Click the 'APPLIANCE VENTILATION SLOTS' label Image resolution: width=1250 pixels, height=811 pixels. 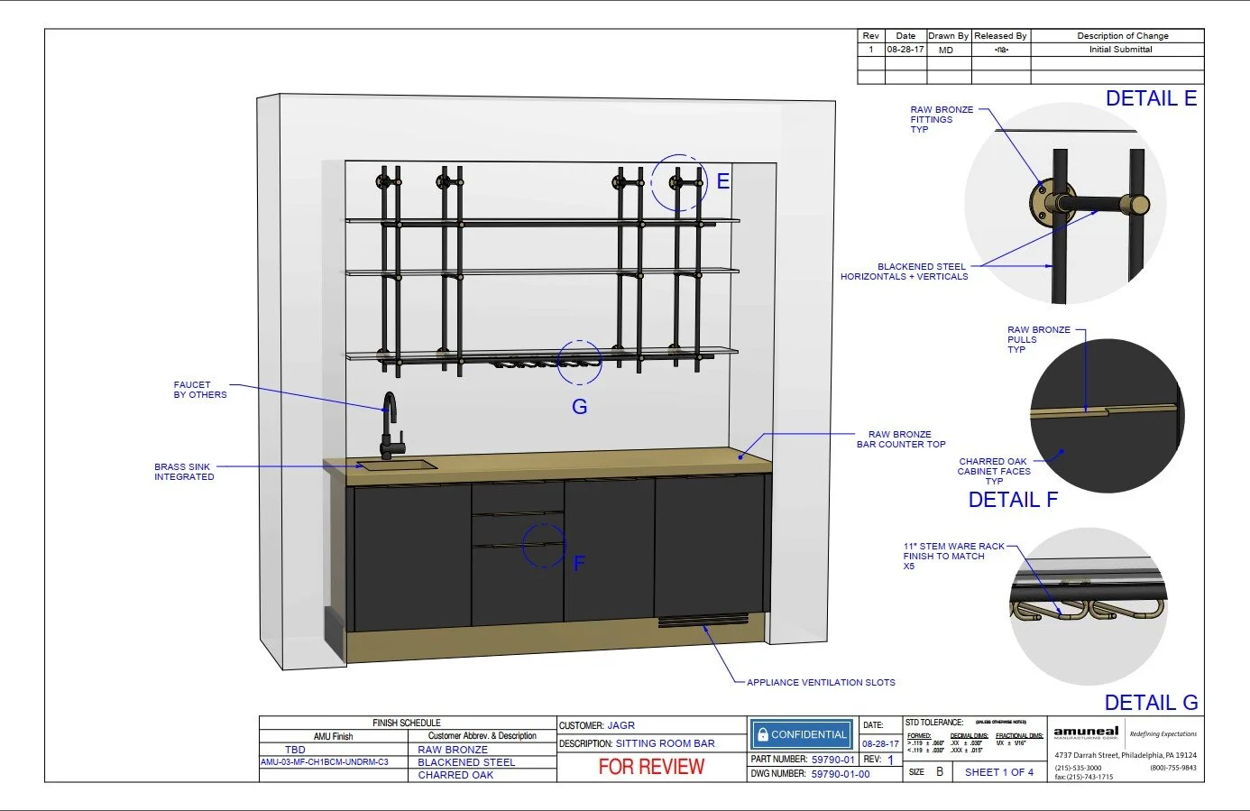point(821,683)
